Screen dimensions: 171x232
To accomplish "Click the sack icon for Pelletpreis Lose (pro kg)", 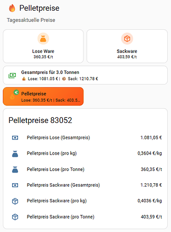I will (x=15, y=154).
